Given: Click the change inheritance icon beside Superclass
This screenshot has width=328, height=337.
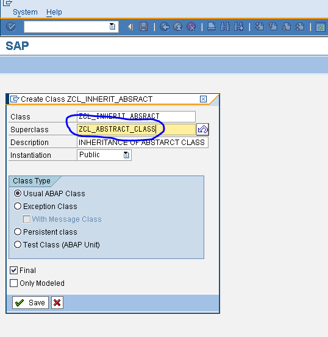Looking at the screenshot, I should pos(202,129).
